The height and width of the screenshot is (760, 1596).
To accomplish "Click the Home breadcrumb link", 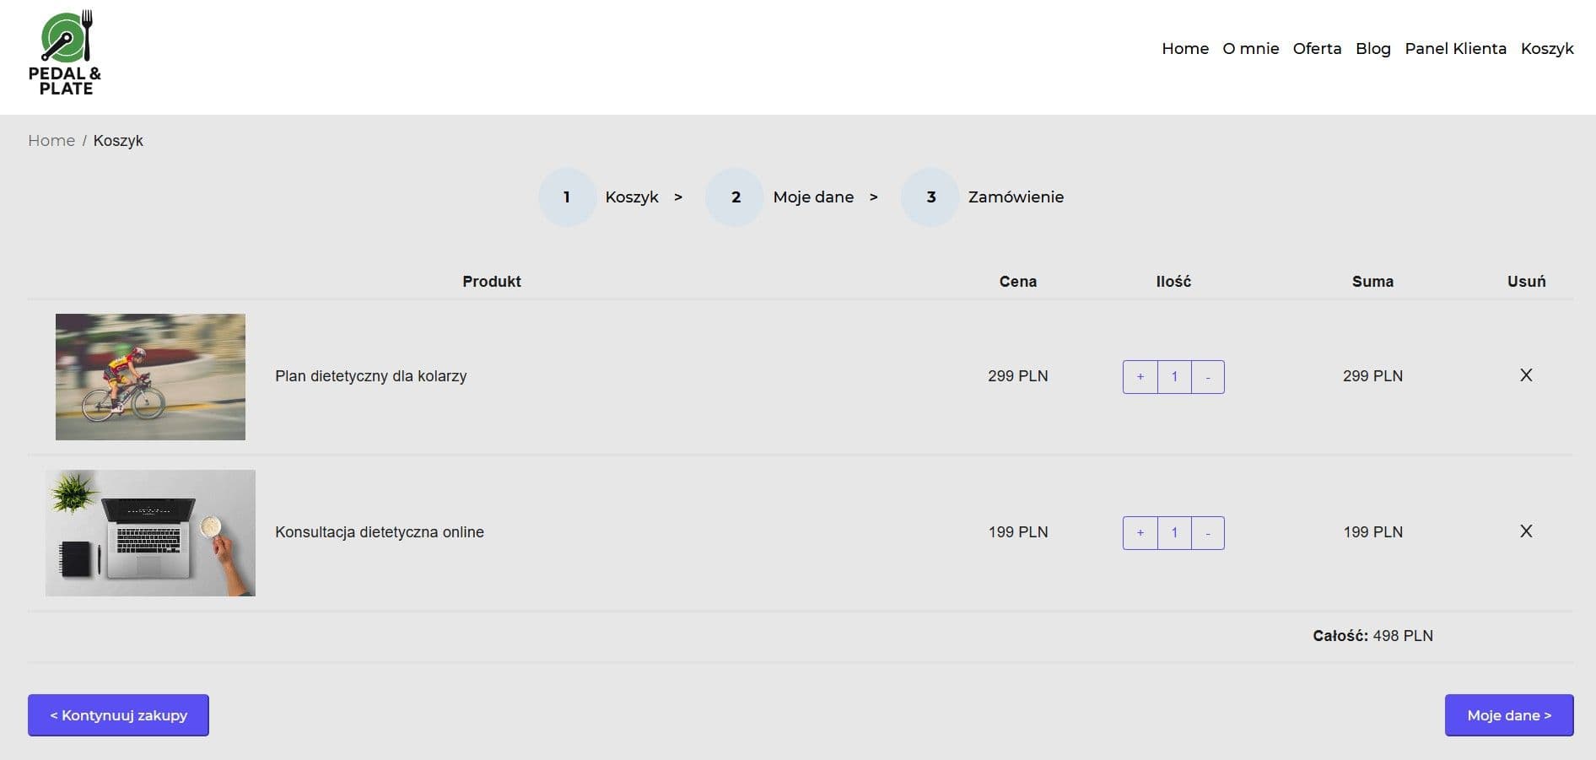I will pyautogui.click(x=51, y=141).
